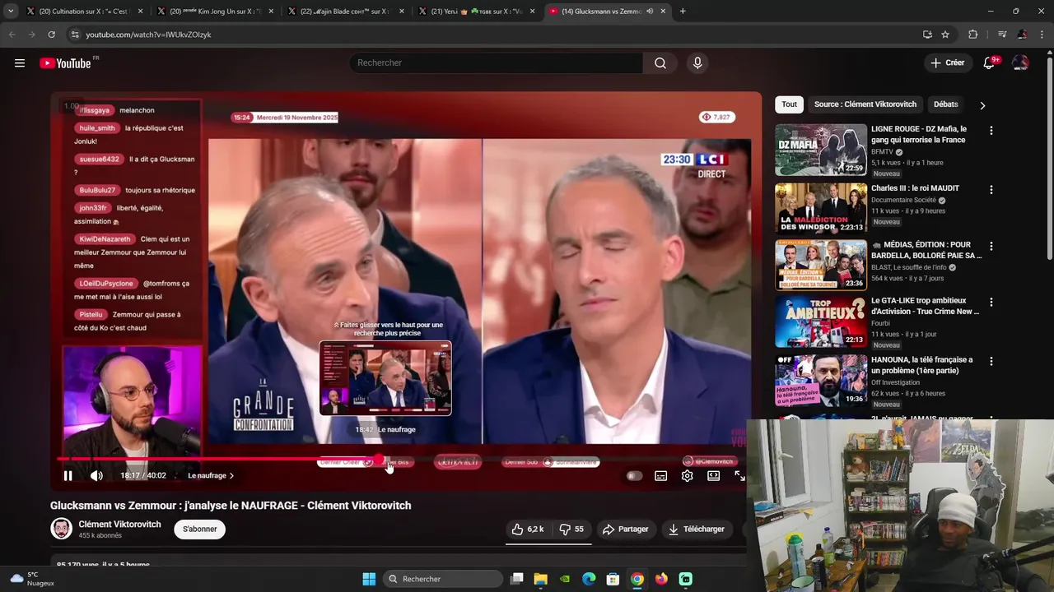Switch to theater mode
This screenshot has width=1054, height=592.
713,476
